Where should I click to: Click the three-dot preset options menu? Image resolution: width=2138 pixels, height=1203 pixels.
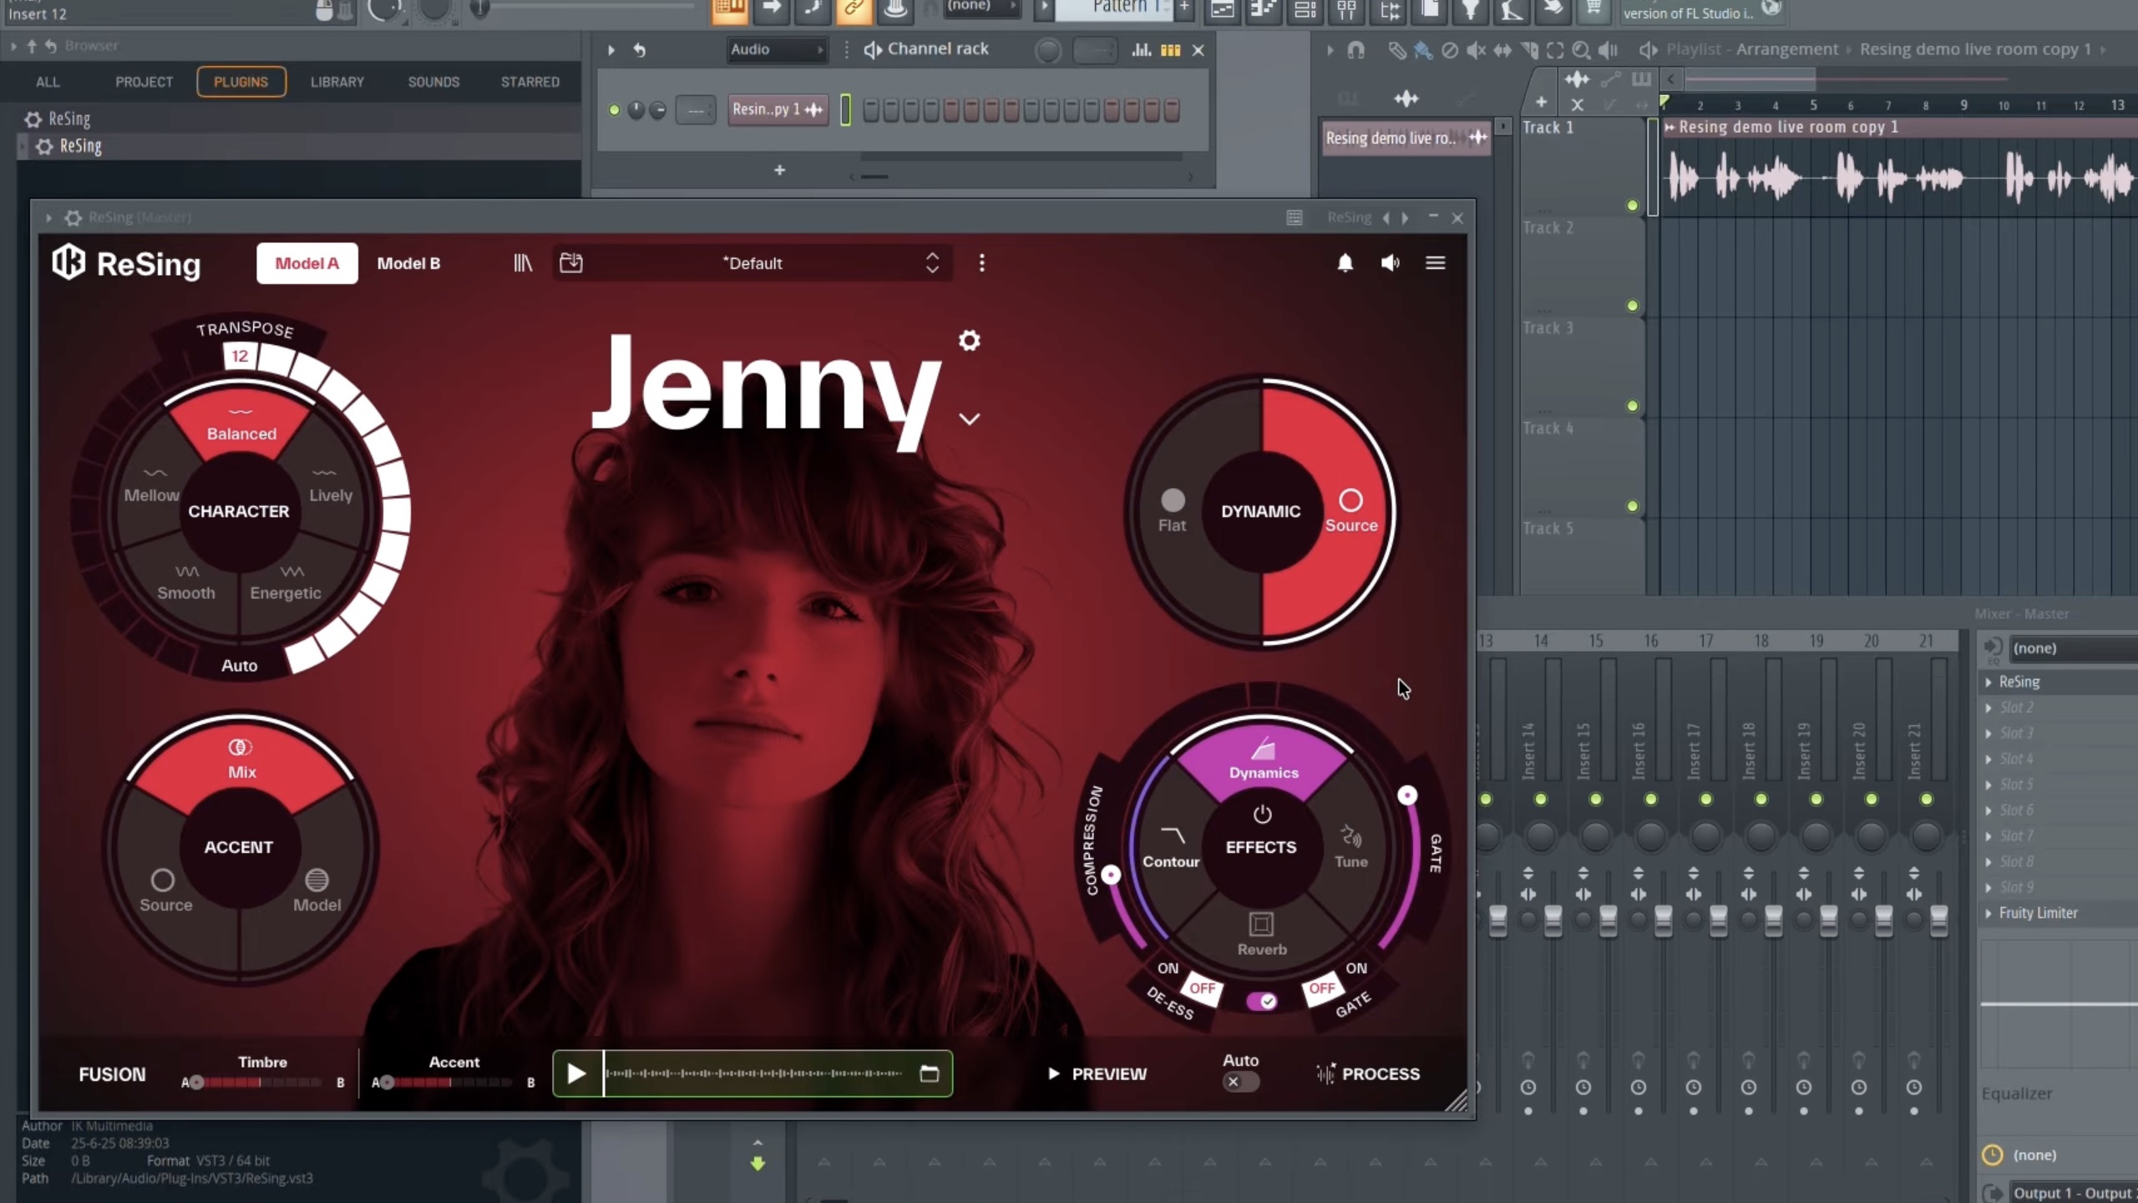pos(981,263)
